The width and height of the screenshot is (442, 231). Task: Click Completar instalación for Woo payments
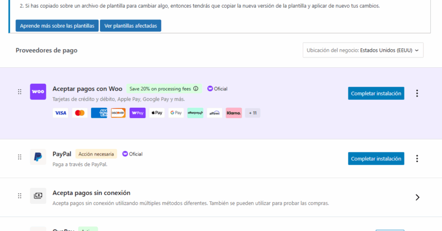pos(376,93)
